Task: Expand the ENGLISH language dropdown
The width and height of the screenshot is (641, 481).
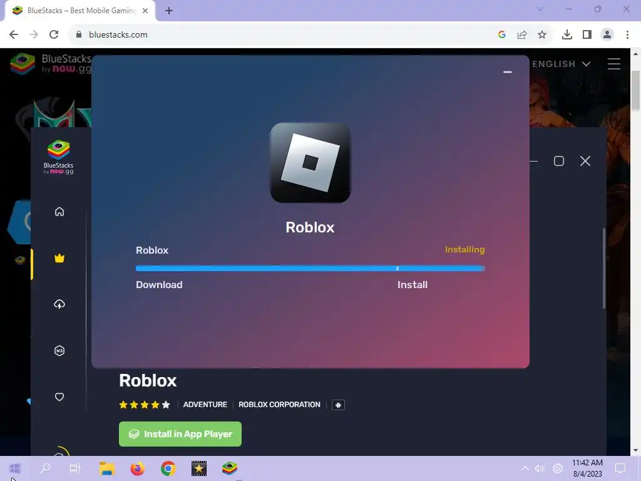Action: tap(562, 64)
